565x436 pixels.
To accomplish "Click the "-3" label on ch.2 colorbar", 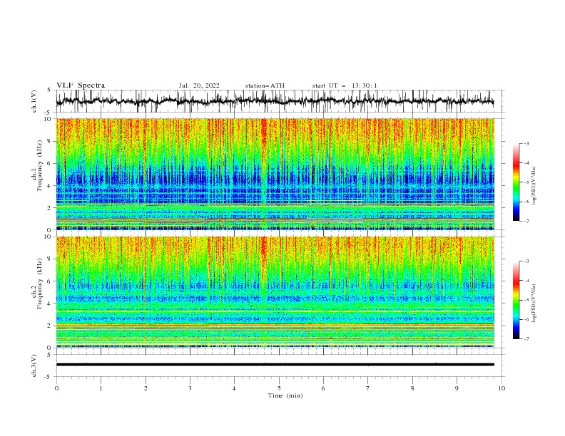I will [x=526, y=261].
